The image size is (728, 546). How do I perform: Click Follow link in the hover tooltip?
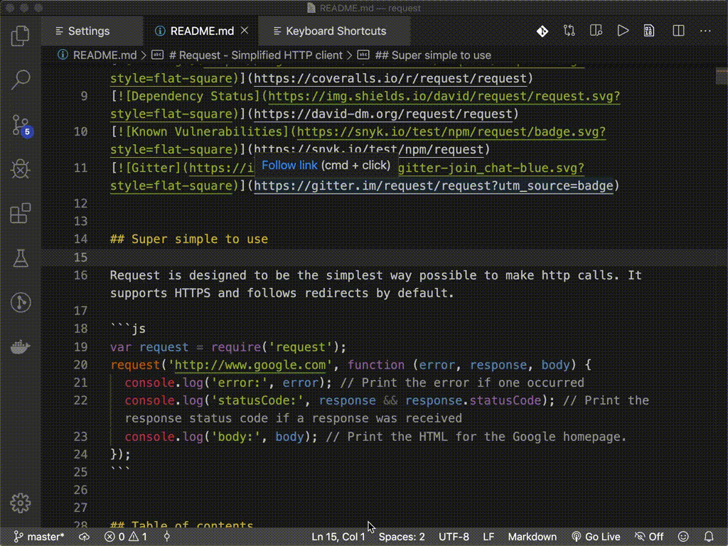[289, 165]
